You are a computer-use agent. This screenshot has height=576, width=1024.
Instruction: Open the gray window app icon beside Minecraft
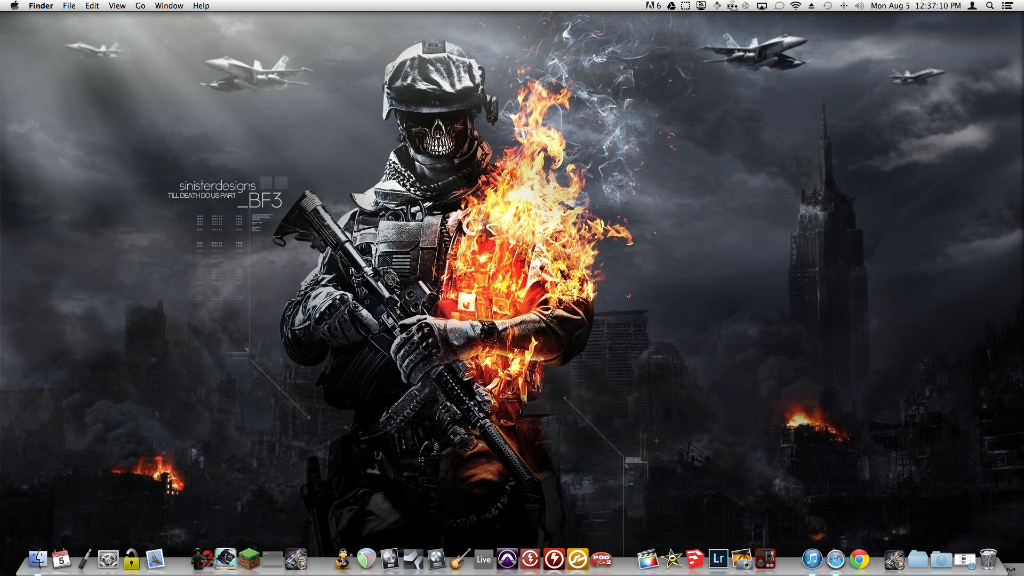tap(273, 559)
